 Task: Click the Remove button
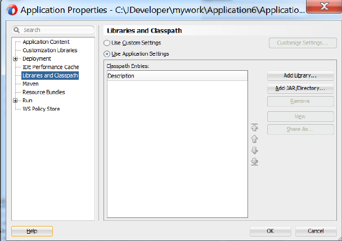pyautogui.click(x=300, y=101)
